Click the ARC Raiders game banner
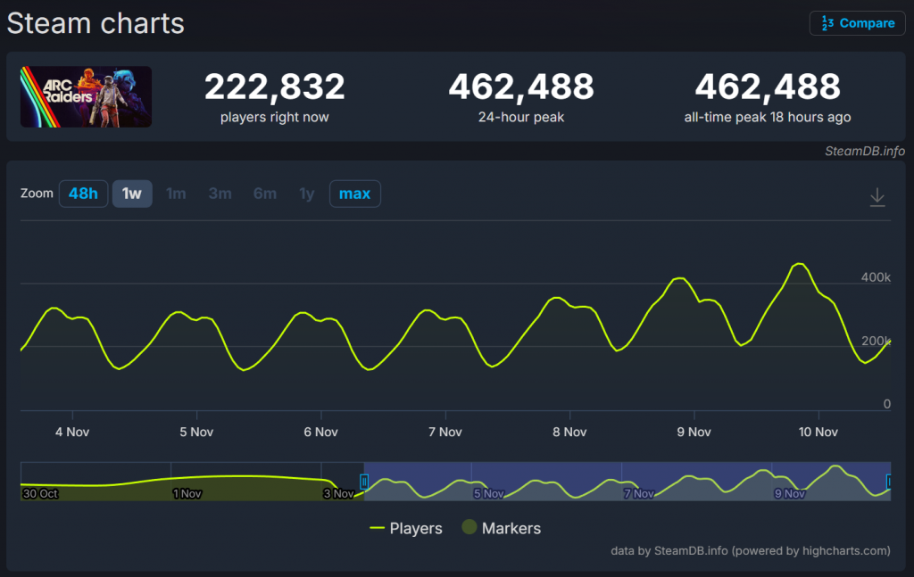 [x=86, y=96]
